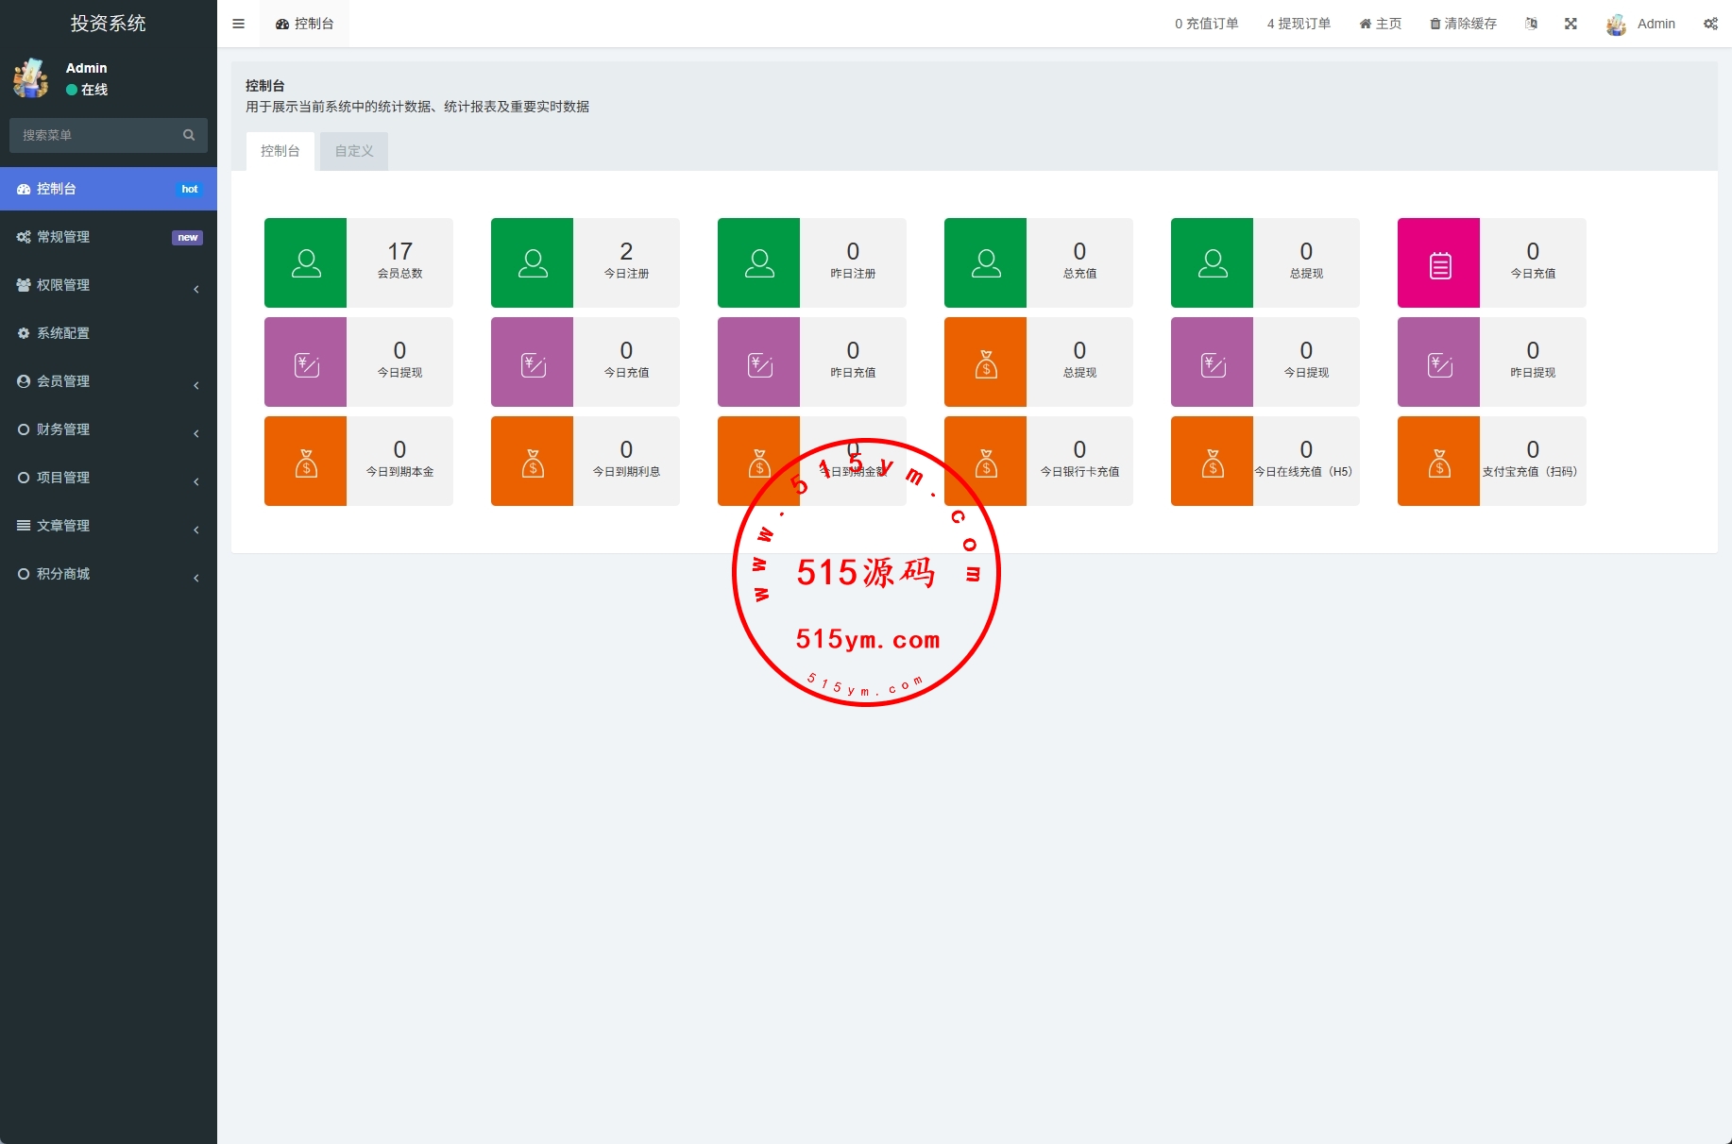The height and width of the screenshot is (1144, 1732).
Task: Open settings gears icon at top right
Action: tap(1710, 24)
